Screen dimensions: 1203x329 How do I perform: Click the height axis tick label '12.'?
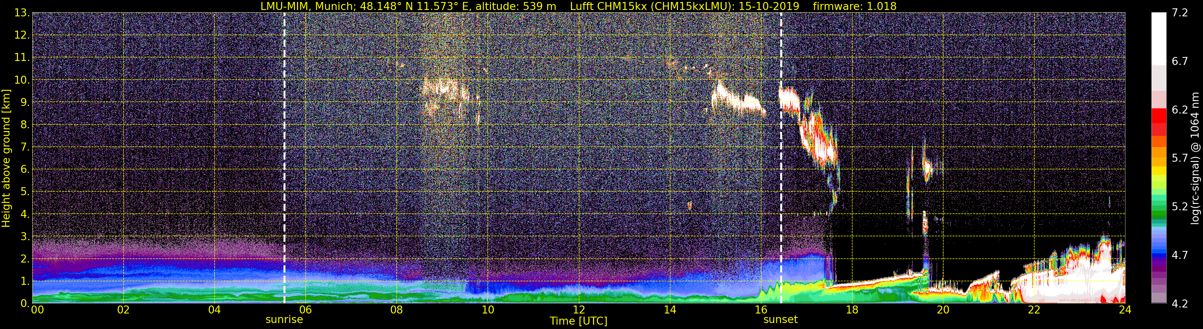pyautogui.click(x=22, y=35)
